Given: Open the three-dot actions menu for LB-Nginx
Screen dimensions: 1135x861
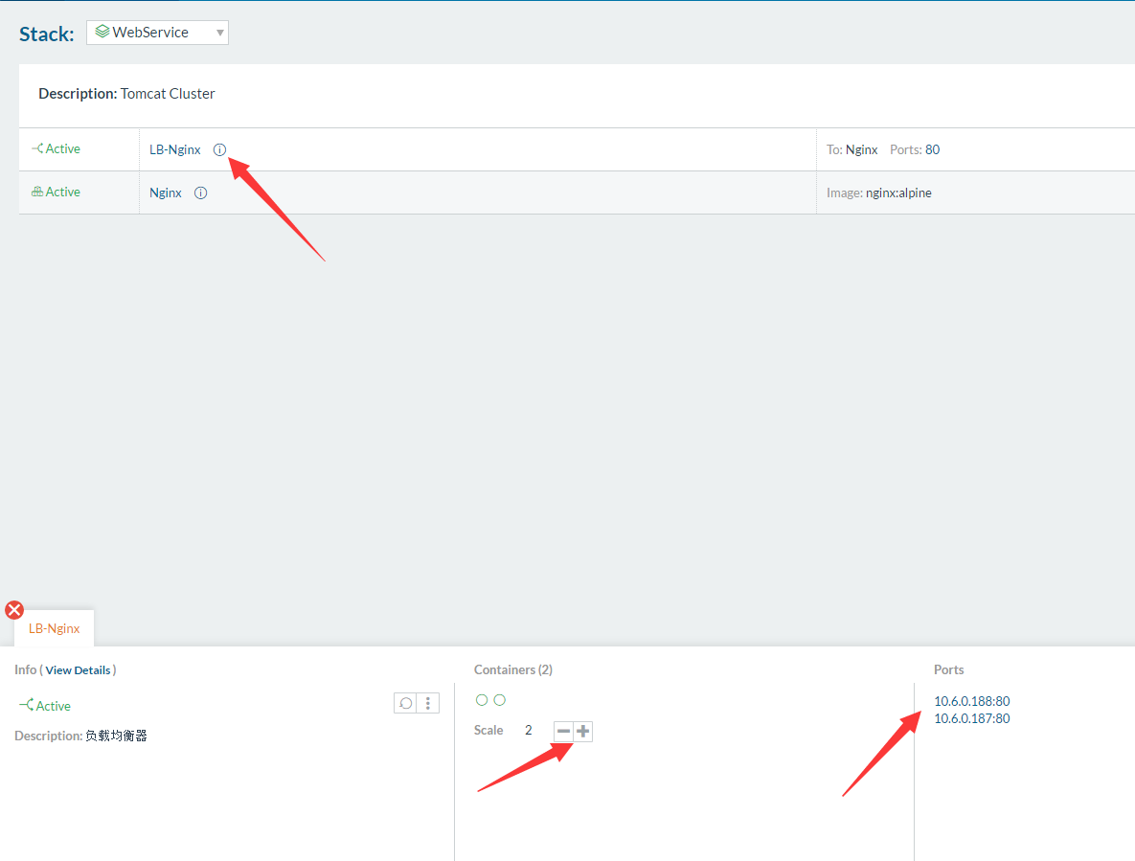Looking at the screenshot, I should click(428, 703).
